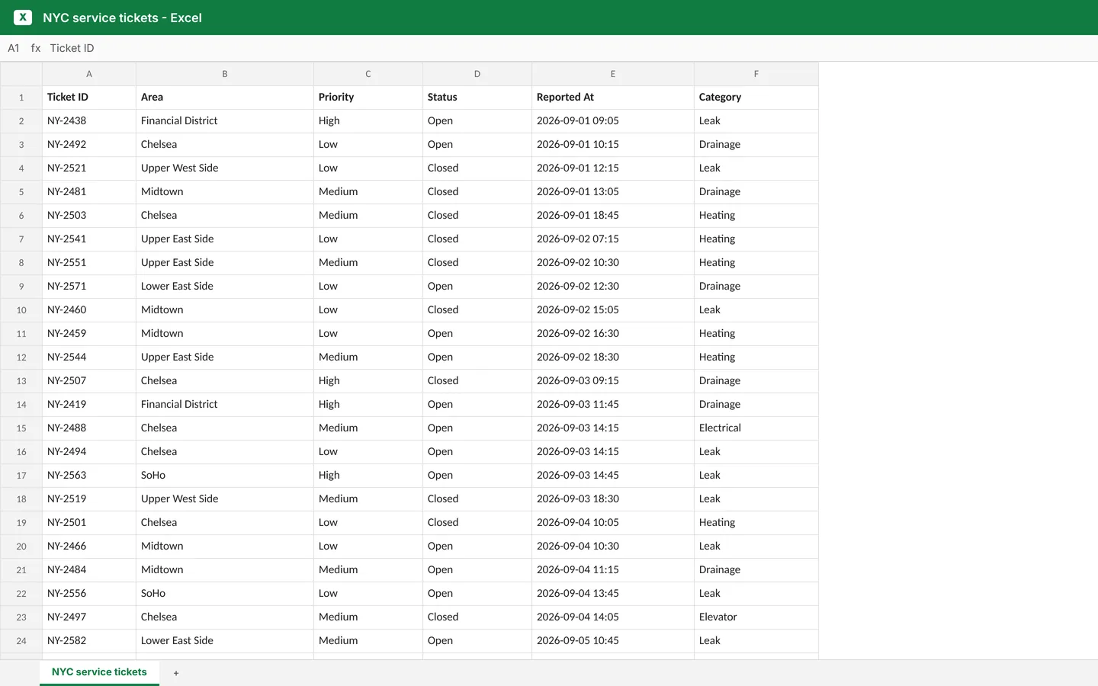The image size is (1098, 686).
Task: Add a new sheet with the plus button
Action: click(176, 673)
